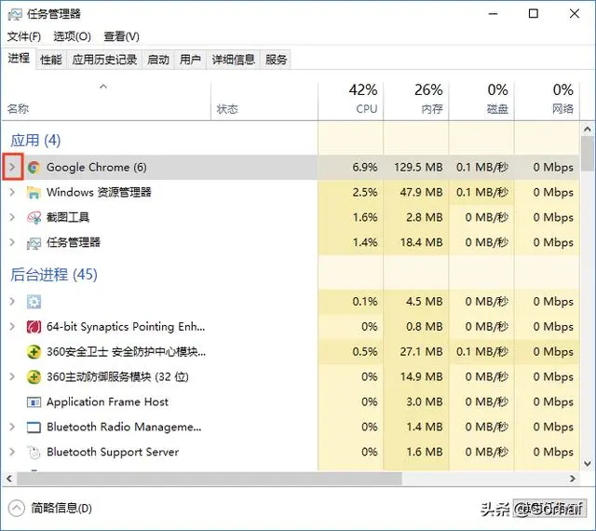Expand the Bluetooth Support Server row
This screenshot has height=531, width=596.
click(12, 452)
